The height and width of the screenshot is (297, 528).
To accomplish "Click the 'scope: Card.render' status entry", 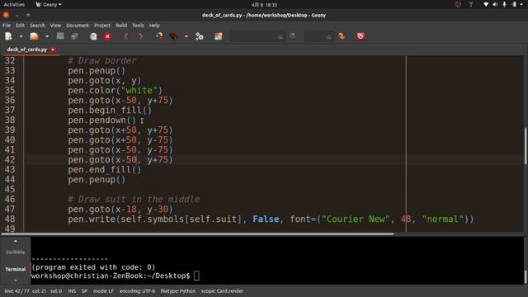I will pyautogui.click(x=222, y=291).
